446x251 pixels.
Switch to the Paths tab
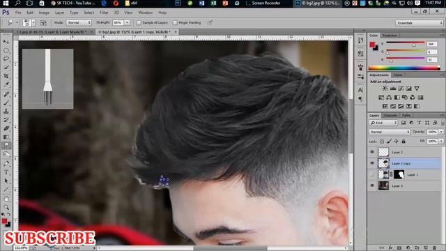click(x=406, y=115)
